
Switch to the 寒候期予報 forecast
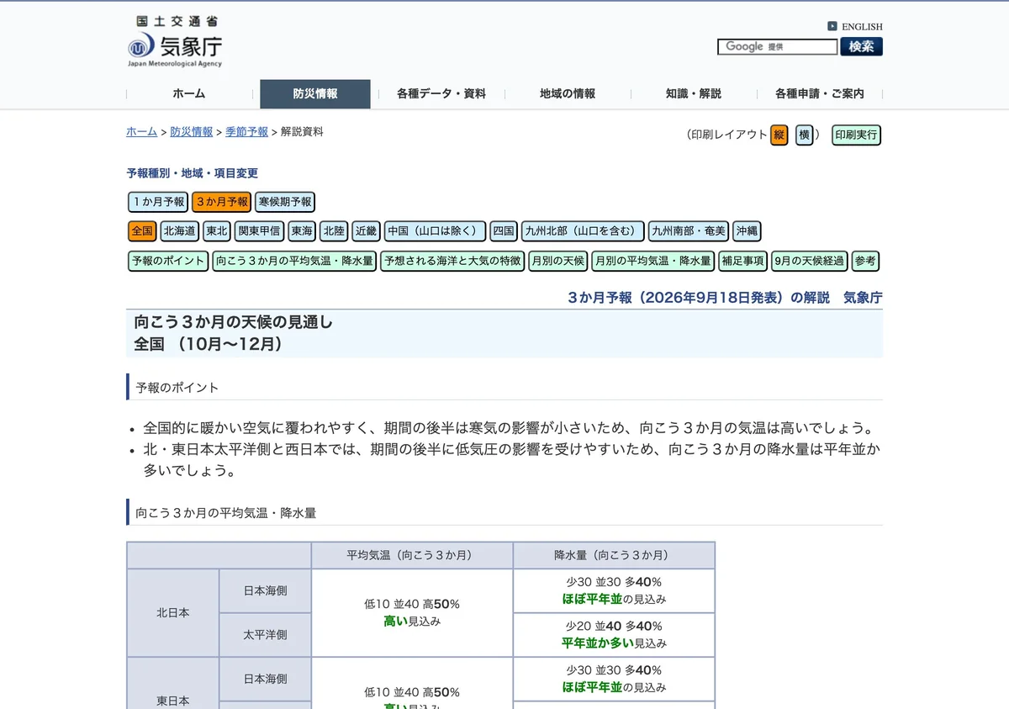285,202
